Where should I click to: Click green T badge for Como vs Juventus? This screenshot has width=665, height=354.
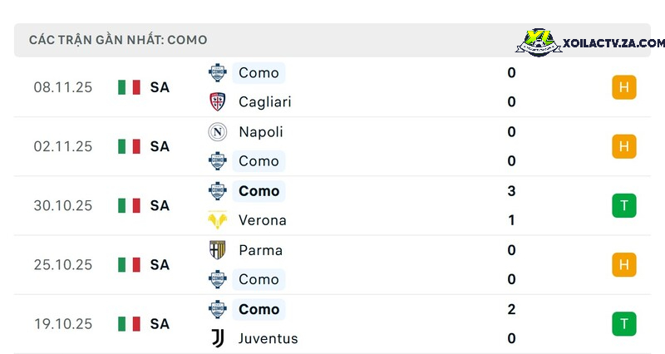[624, 324]
